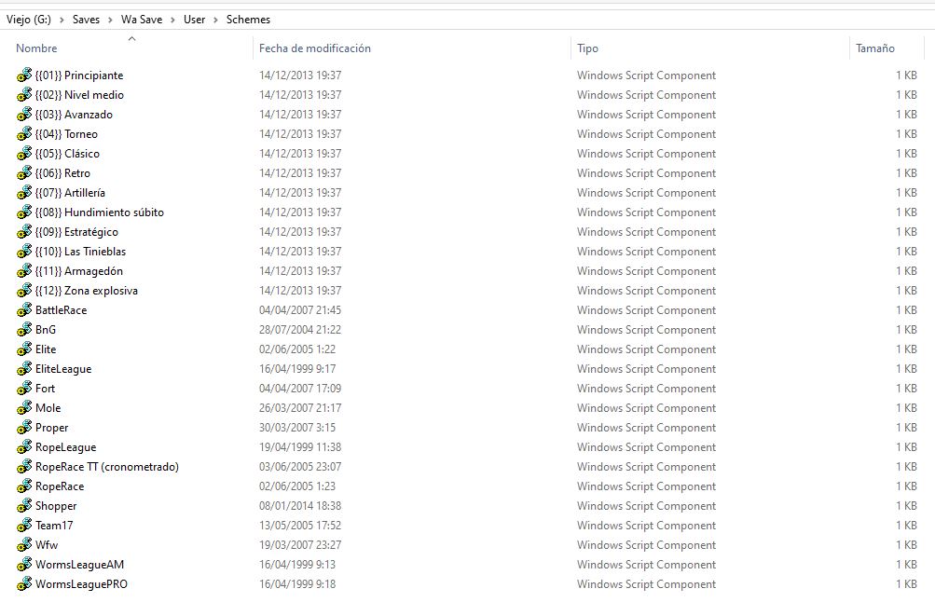This screenshot has width=935, height=616.
Task: Click the {{06}} Retro file icon
Action: [x=24, y=173]
